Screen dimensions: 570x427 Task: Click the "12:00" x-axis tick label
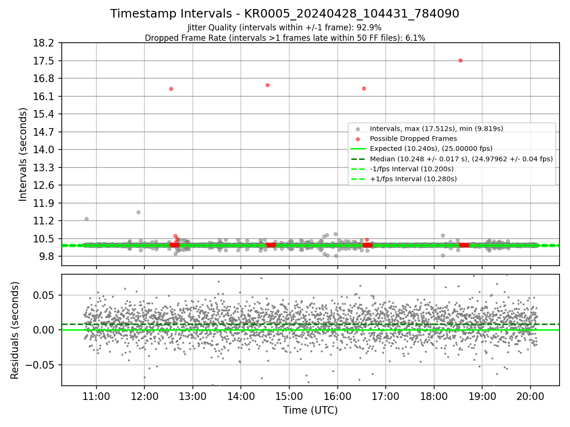[x=144, y=396]
